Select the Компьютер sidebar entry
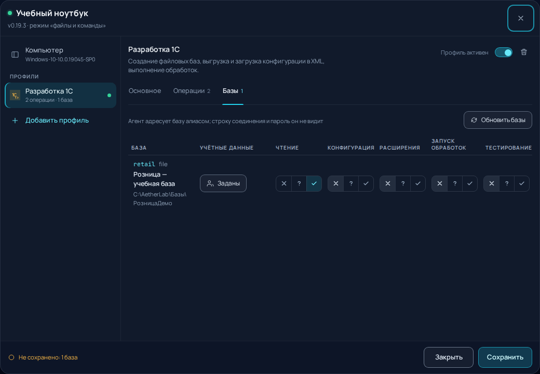The height and width of the screenshot is (374, 540). point(60,55)
